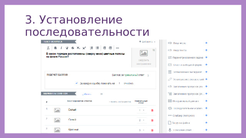Open the order dropdown for Синий
The image size is (246, 138).
coord(142,120)
